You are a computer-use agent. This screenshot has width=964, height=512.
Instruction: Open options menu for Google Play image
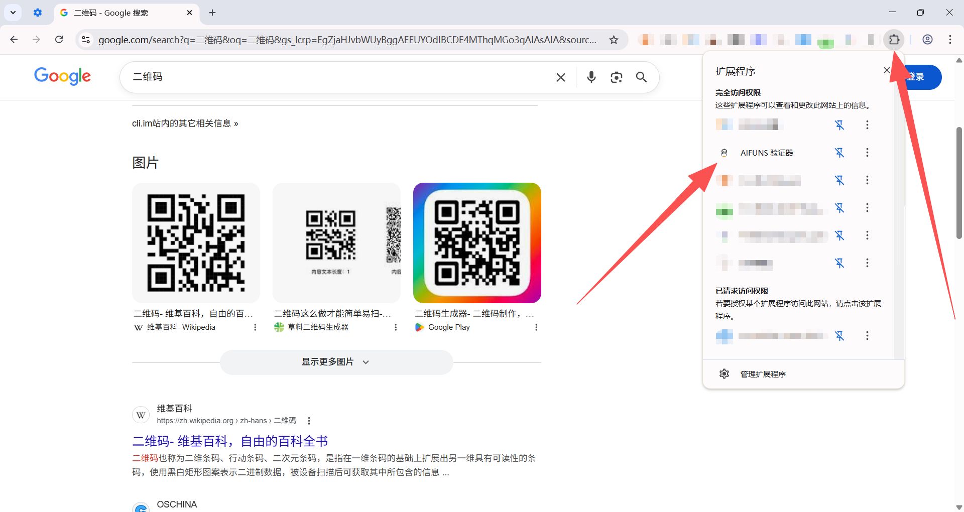[x=536, y=327]
